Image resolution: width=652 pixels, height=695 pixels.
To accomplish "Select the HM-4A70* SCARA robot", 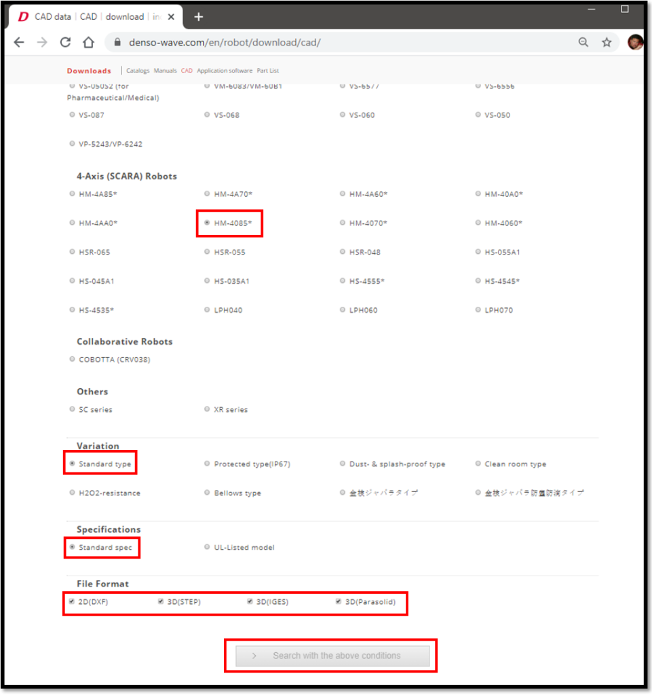I will (x=207, y=193).
